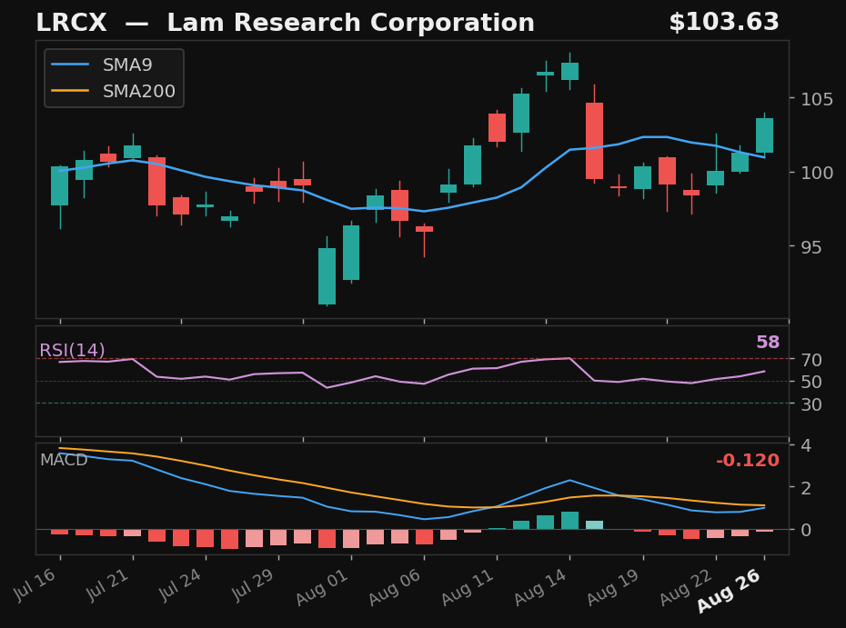Screen dimensions: 846x628
Task: Click the first red MACD histogram bar
Action: [60, 532]
